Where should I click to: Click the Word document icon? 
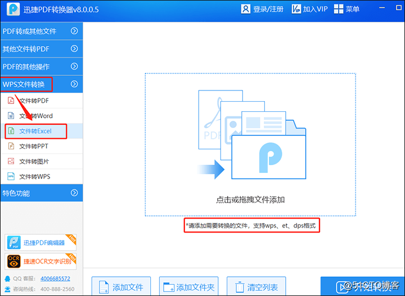pyautogui.click(x=11, y=116)
